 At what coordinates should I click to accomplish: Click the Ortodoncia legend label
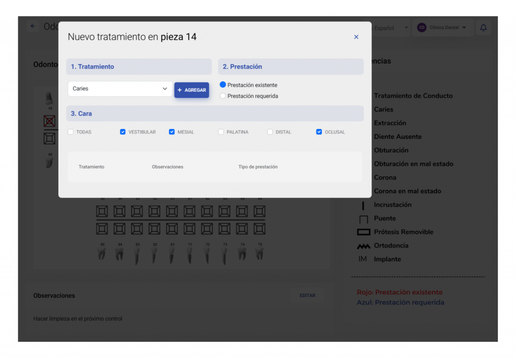tap(391, 246)
